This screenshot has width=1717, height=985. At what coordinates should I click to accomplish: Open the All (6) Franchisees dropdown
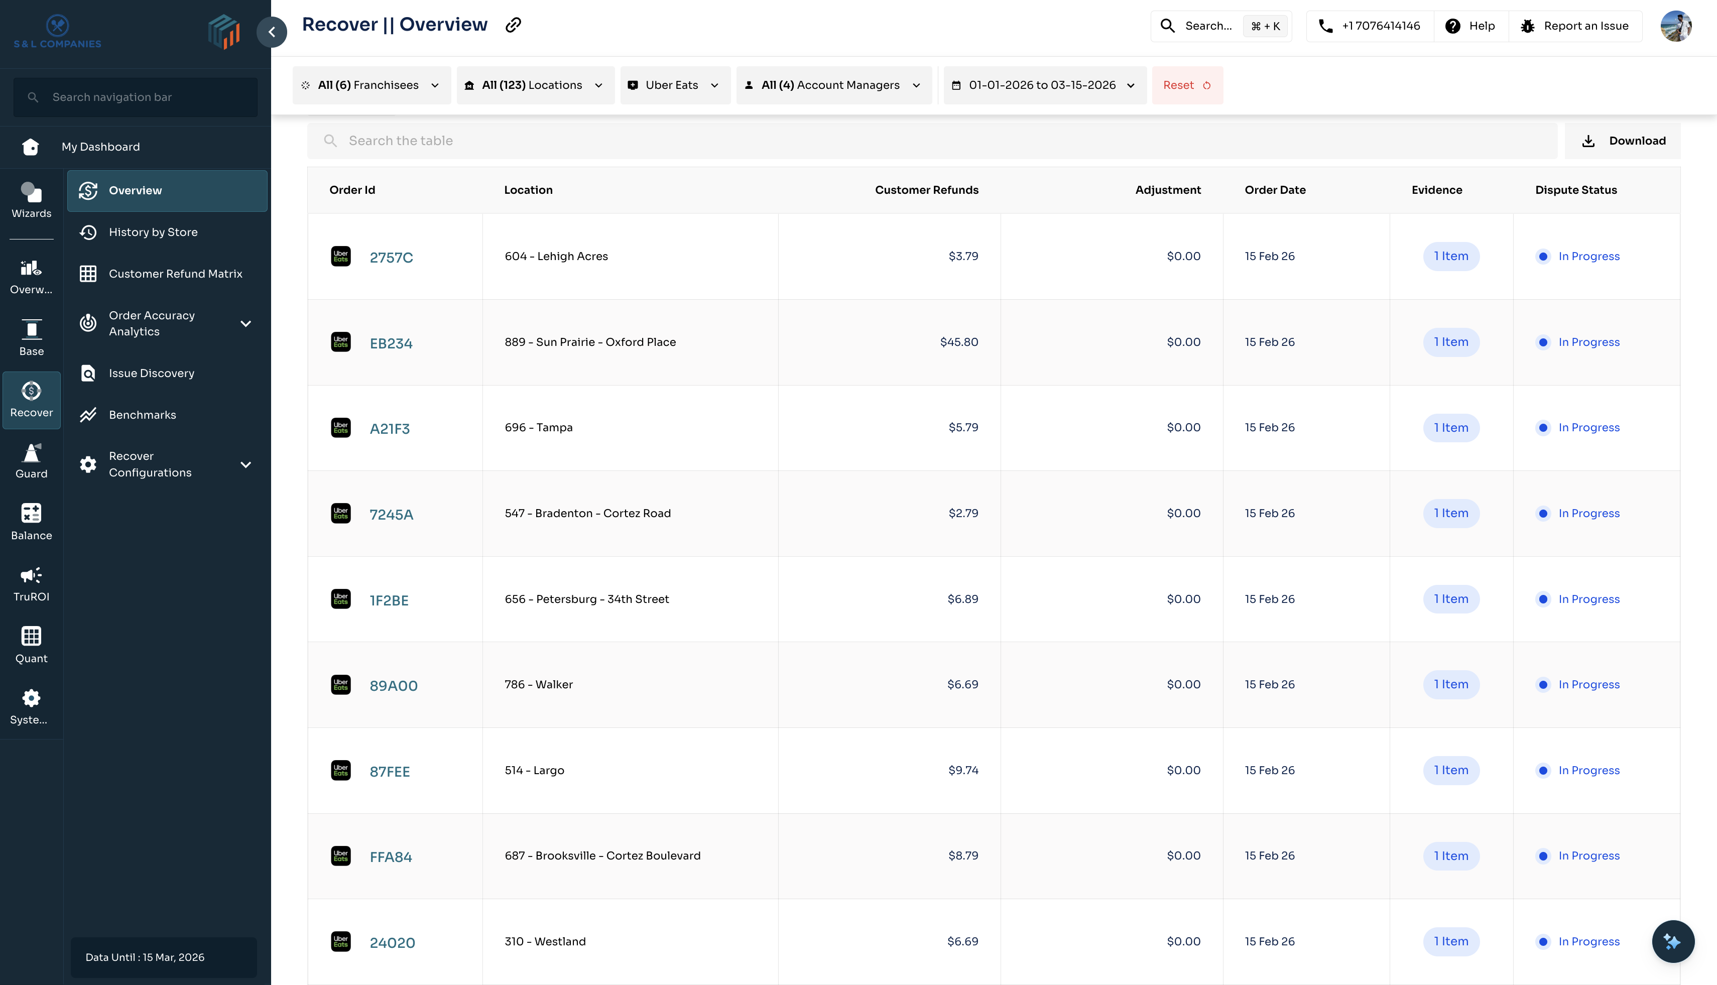click(x=372, y=85)
